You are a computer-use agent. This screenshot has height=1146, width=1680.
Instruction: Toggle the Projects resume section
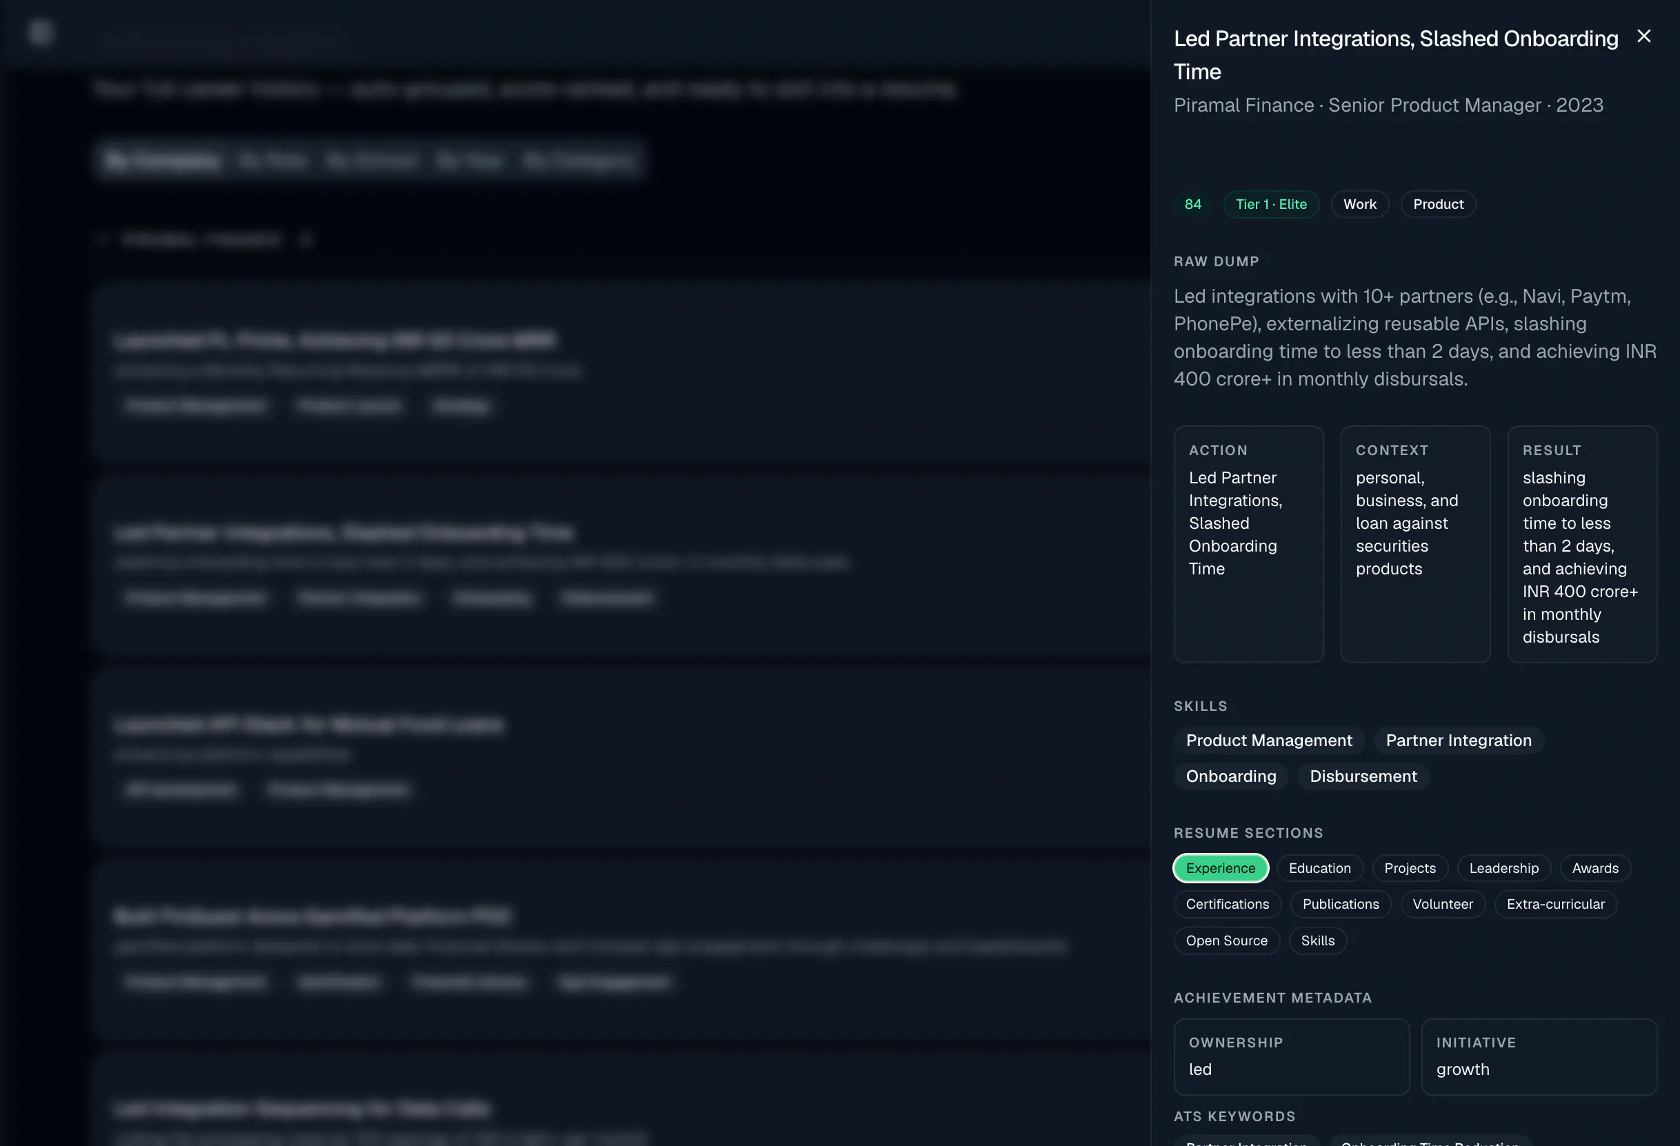tap(1410, 868)
